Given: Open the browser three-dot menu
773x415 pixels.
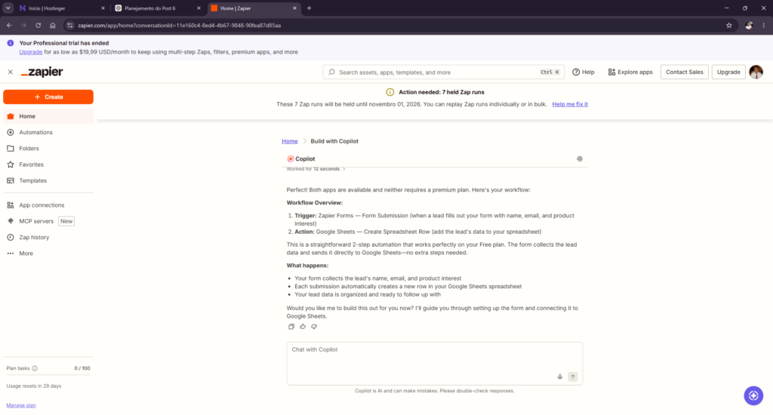Looking at the screenshot, I should point(764,26).
